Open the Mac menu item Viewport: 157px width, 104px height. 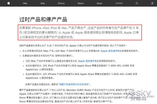pyautogui.click(x=25, y=3)
